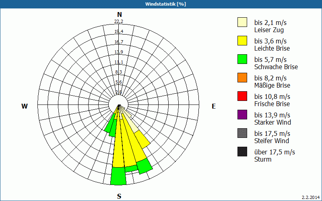Click the 5,6 axis scale value
Image resolution: width=322 pixels, height=201 pixels.
click(119, 82)
